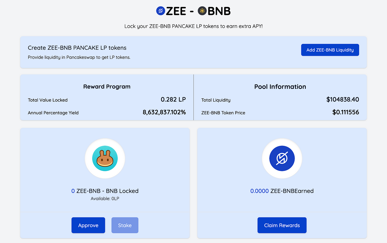The image size is (387, 243).
Task: Select the $104838.40 total liquidity value
Action: [343, 99]
